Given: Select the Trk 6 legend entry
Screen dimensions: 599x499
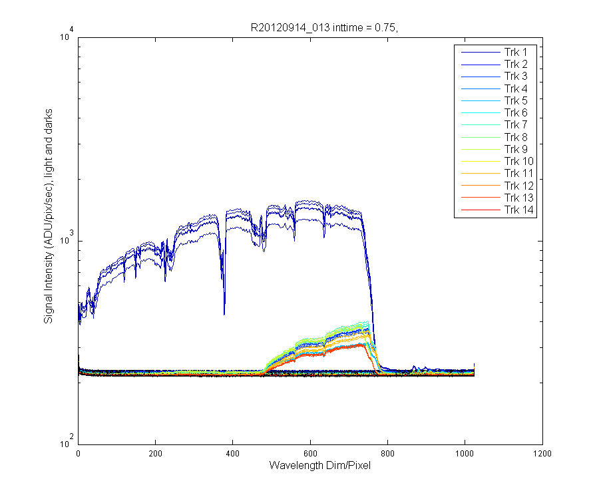Looking at the screenshot, I should coord(495,112).
